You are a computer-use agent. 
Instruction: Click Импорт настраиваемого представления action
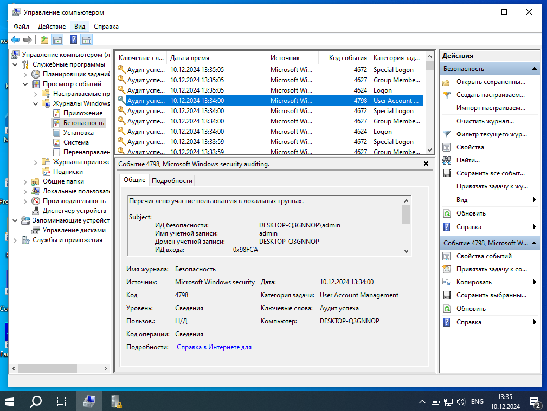[x=491, y=108]
